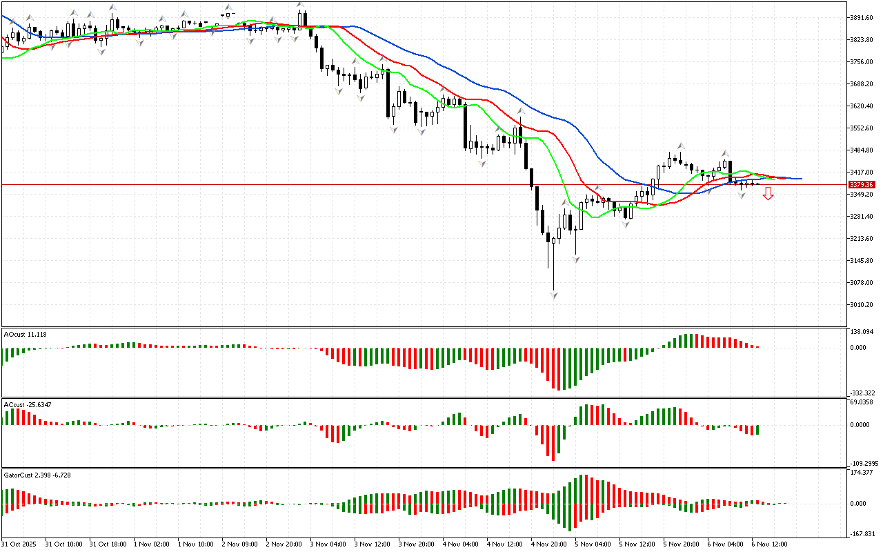Viewport: 883px width, 552px height.
Task: Click the up fractal above the 6 Nov 04:00 high
Action: click(725, 153)
